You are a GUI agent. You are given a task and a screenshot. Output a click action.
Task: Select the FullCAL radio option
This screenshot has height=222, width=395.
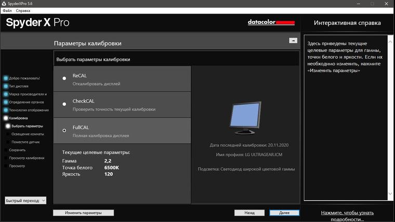click(64, 131)
